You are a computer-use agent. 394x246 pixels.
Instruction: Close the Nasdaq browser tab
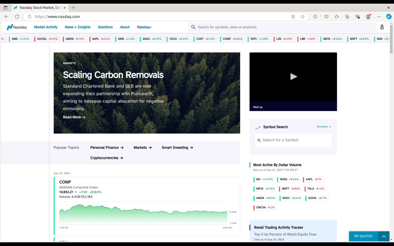(x=65, y=8)
